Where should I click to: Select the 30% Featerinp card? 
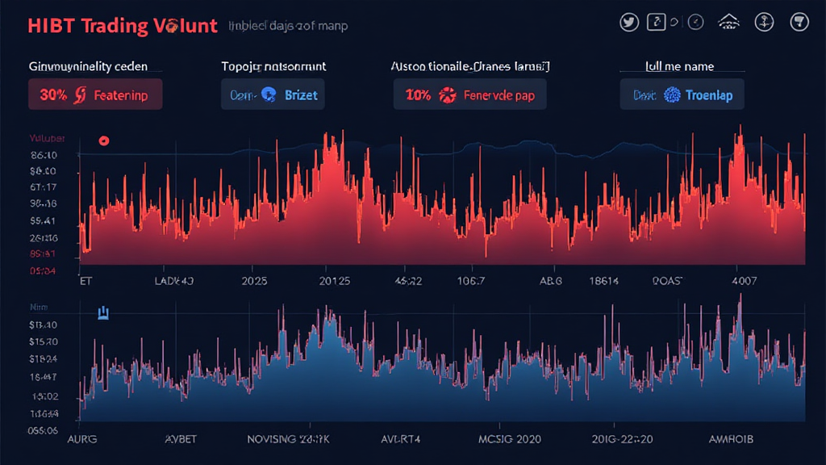point(94,94)
